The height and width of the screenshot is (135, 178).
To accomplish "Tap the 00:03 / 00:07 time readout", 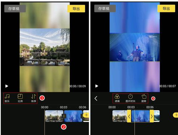I will click(x=167, y=86).
